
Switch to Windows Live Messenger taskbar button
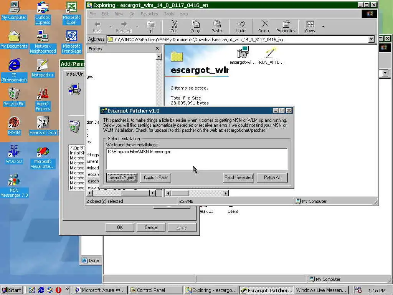pos(321,290)
